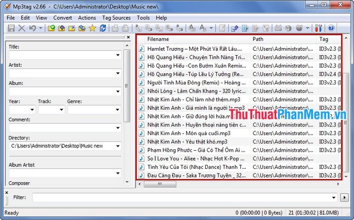Click inside the Filter text field
Viewport: 354px width, 220px height.
coord(185,198)
